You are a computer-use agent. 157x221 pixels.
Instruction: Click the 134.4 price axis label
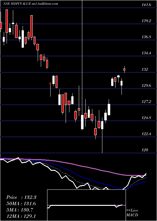146,53
